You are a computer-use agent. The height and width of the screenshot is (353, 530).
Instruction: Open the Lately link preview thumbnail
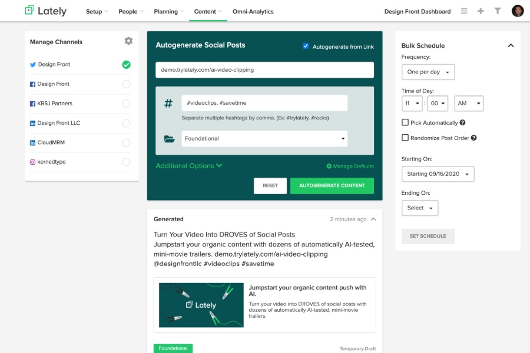pyautogui.click(x=201, y=305)
